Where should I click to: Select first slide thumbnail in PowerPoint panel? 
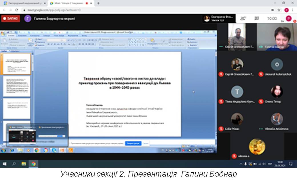coord(17,64)
